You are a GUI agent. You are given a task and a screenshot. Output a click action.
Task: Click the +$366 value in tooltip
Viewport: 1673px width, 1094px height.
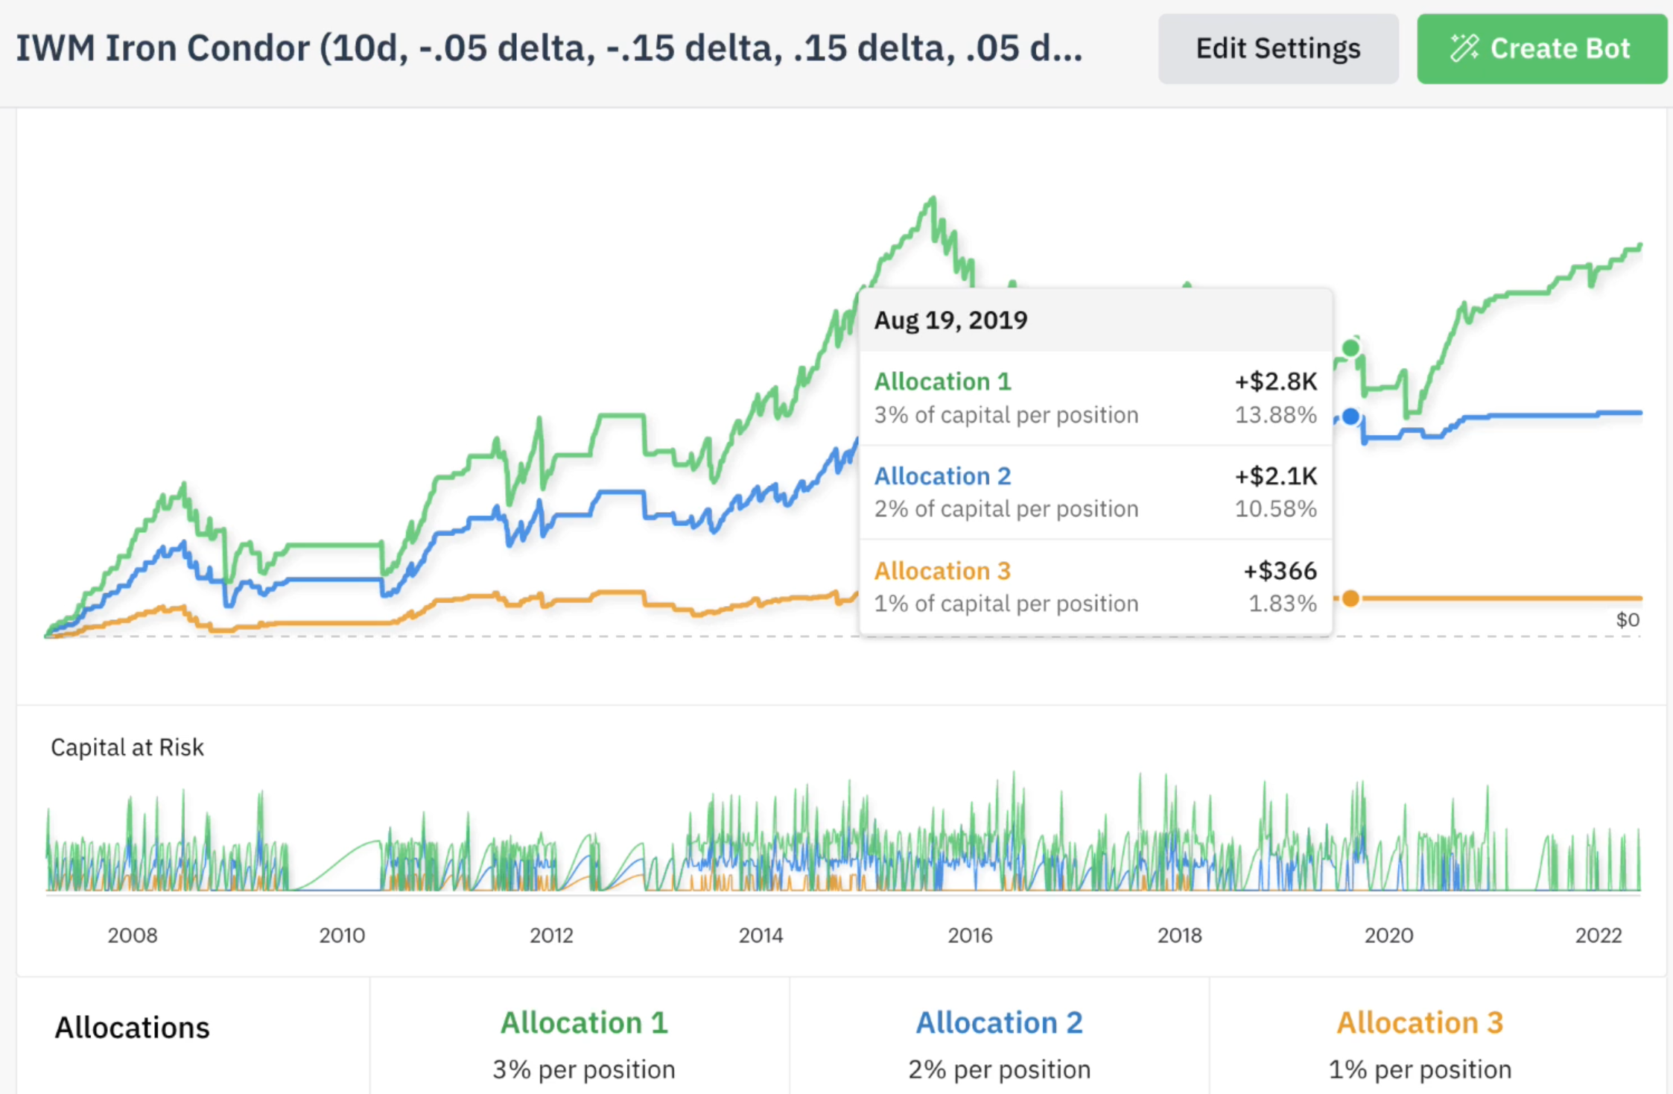[x=1280, y=571]
